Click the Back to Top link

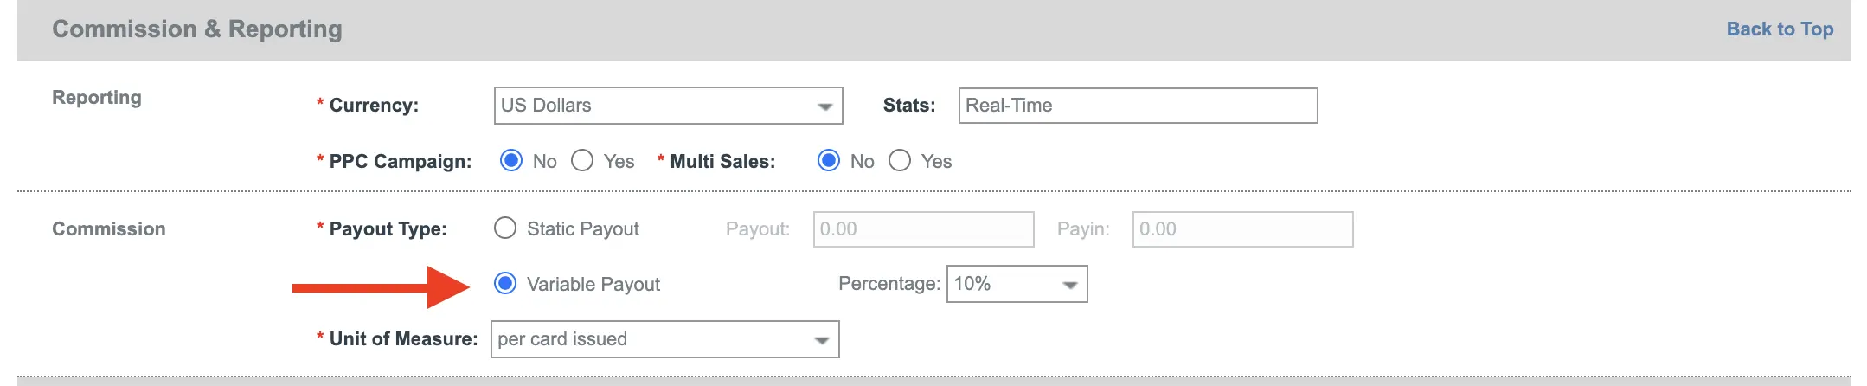click(x=1779, y=29)
